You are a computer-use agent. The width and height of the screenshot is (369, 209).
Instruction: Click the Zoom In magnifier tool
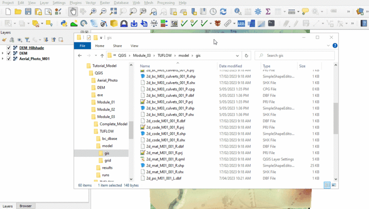pos(94,11)
